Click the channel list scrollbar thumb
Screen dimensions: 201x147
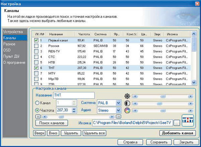(194, 44)
